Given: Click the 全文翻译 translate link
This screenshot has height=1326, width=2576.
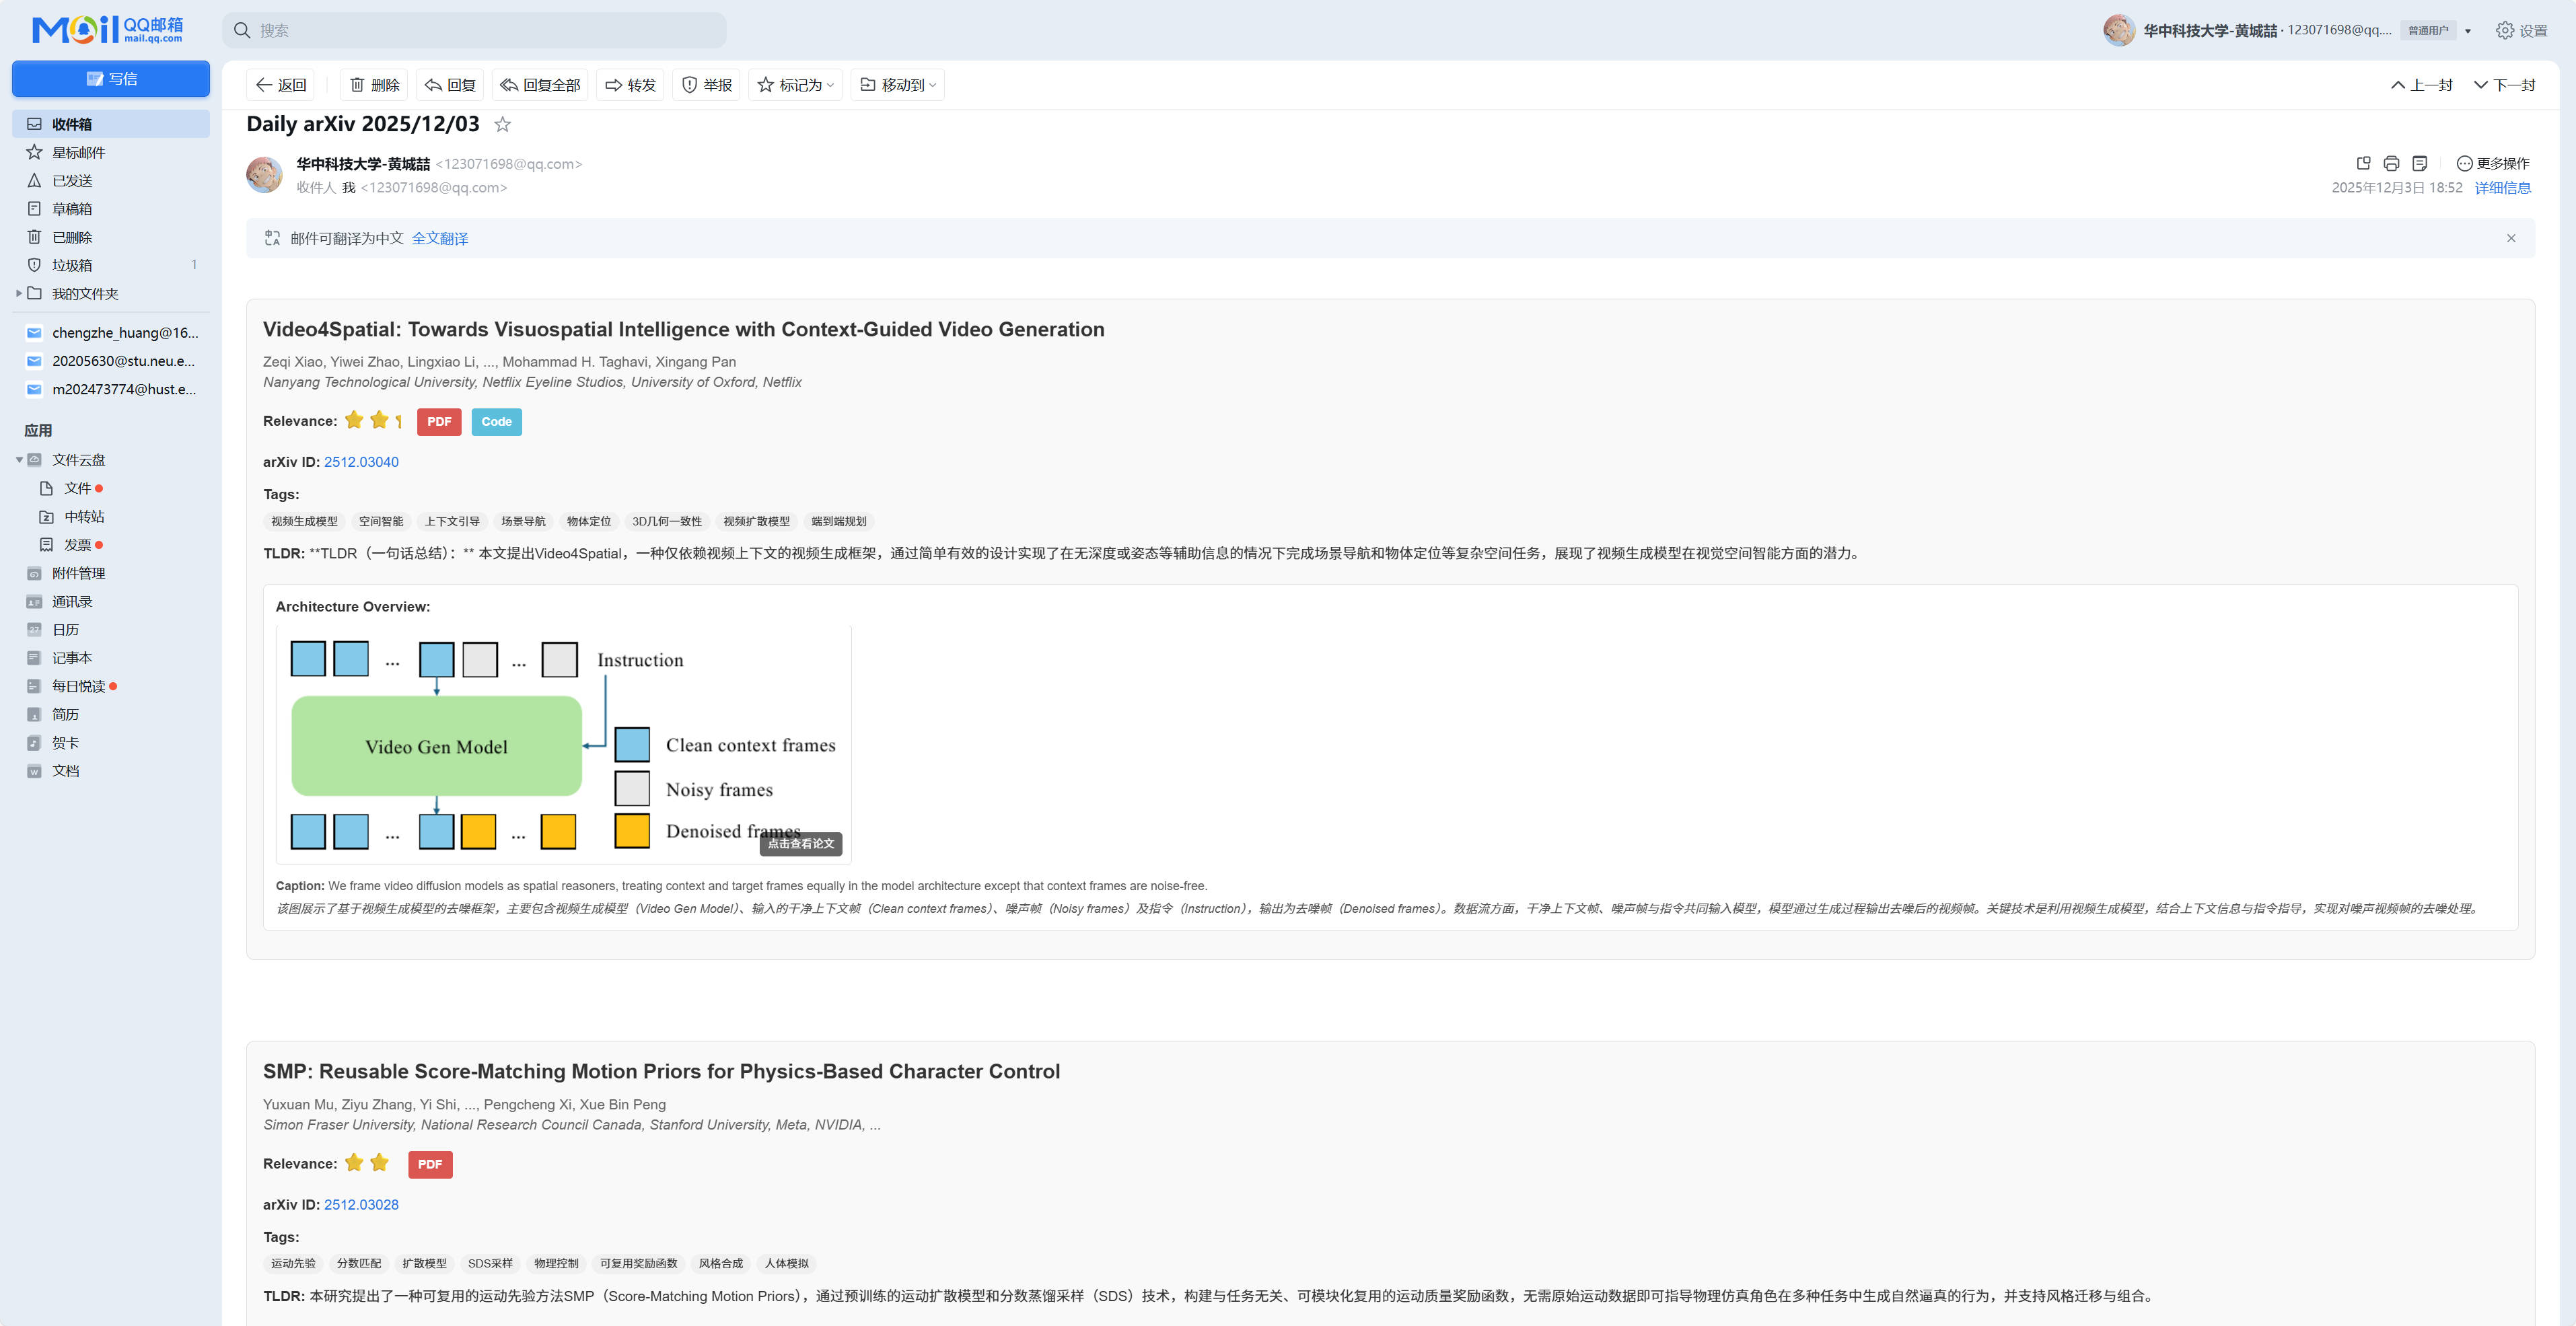Looking at the screenshot, I should pos(440,238).
